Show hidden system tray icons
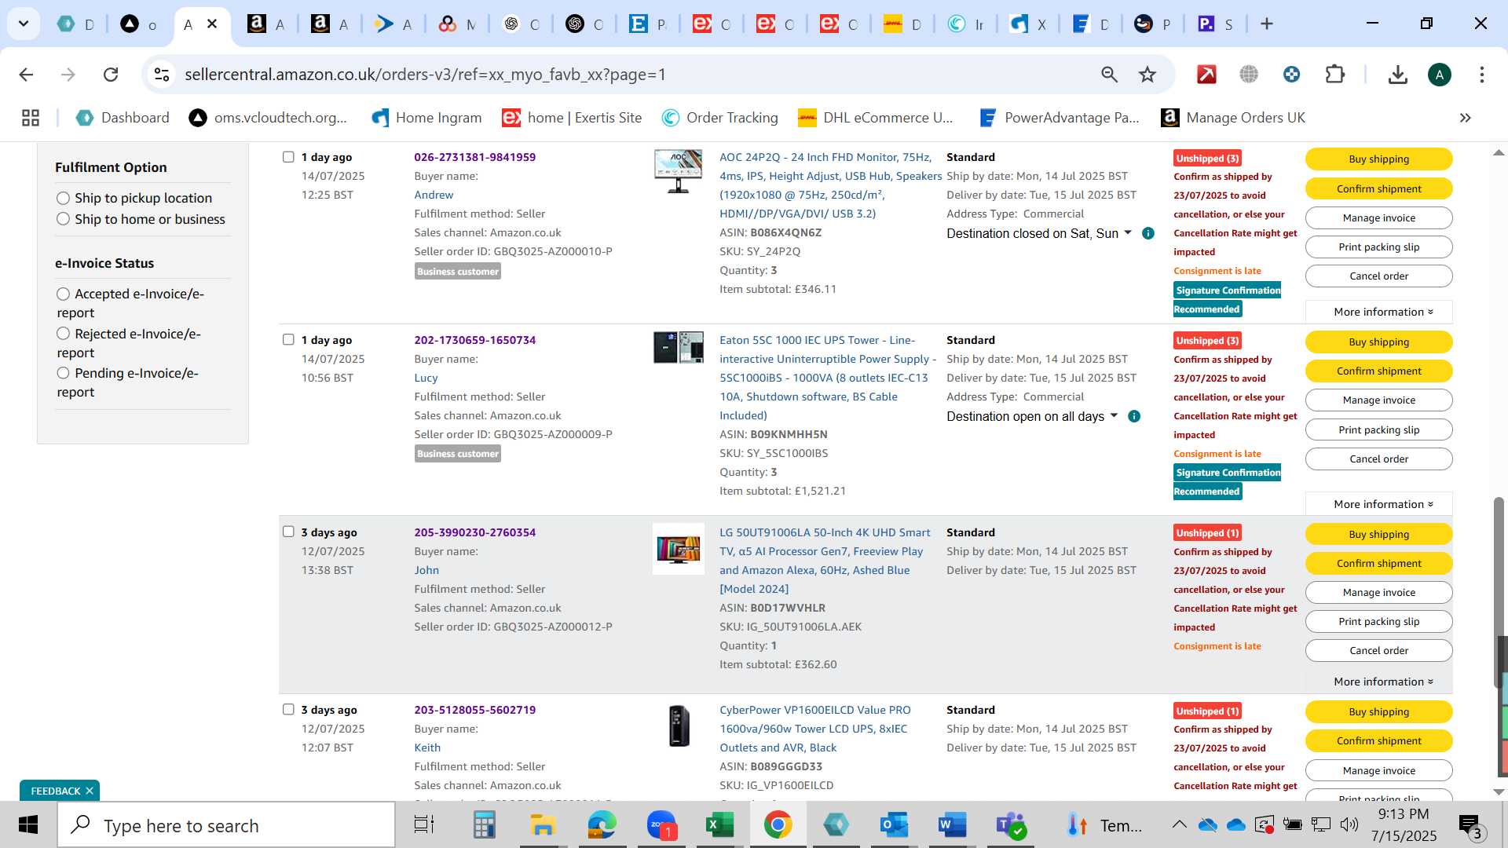 point(1180,824)
